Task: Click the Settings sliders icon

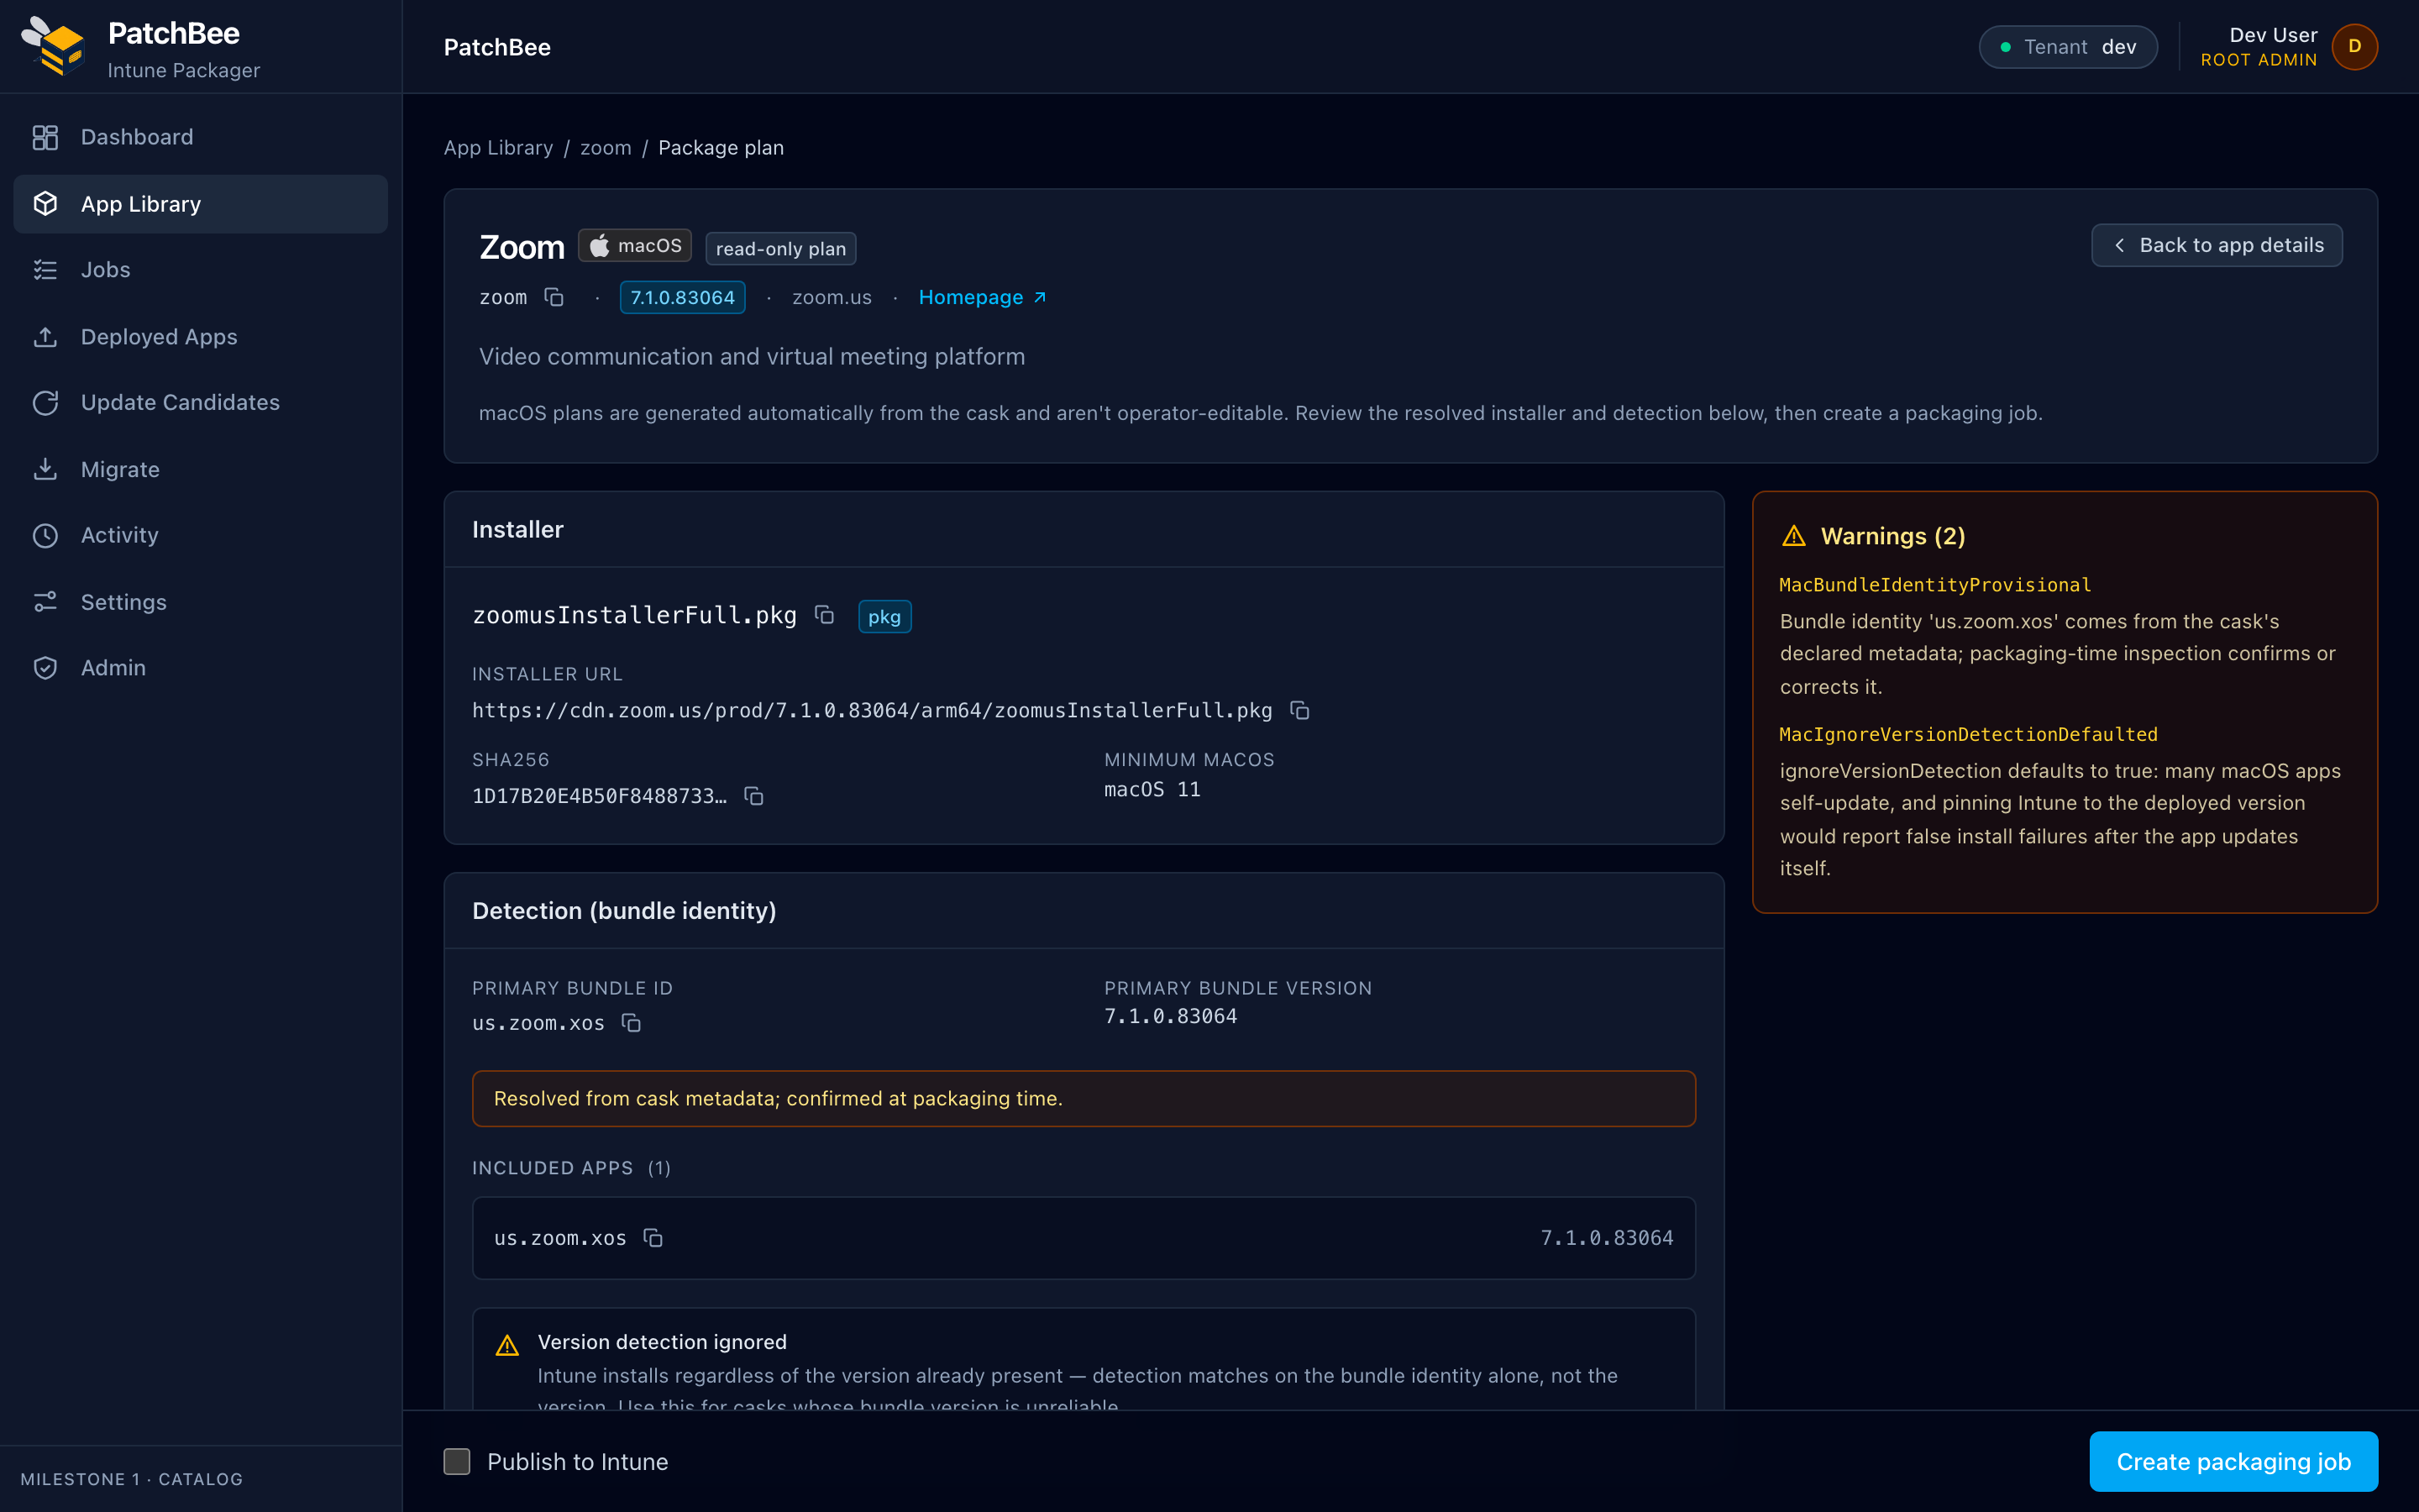Action: [45, 602]
